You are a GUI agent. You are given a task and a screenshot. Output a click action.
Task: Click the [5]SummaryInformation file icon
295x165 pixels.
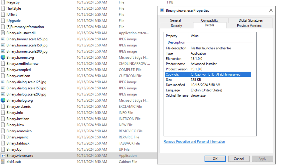point(3,27)
